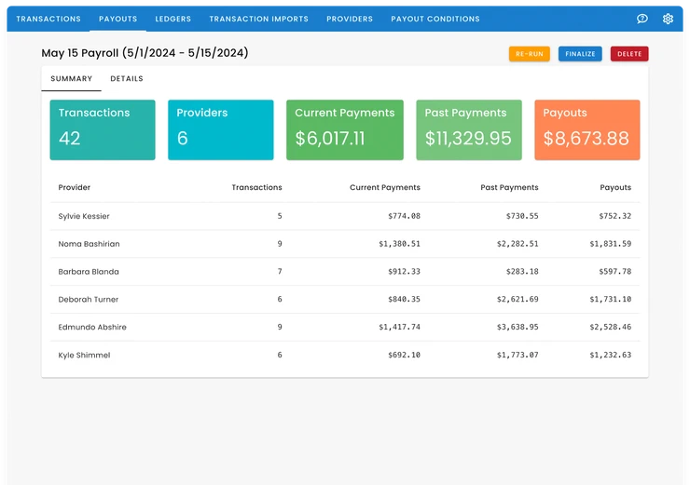Open Payout Conditions in top navigation
The image size is (690, 485).
click(435, 19)
